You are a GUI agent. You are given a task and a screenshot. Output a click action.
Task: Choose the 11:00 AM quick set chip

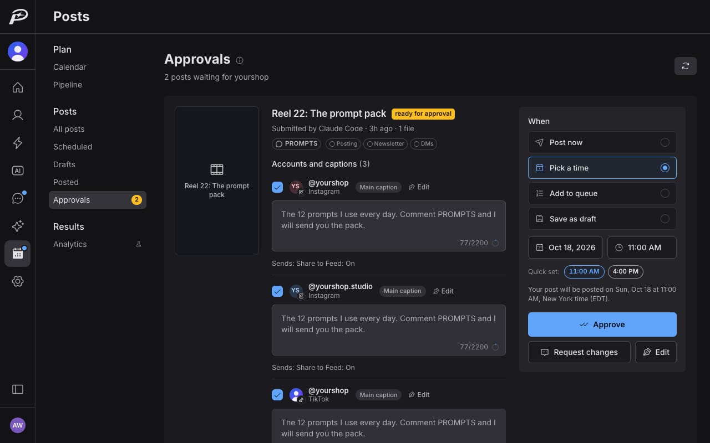coord(584,271)
